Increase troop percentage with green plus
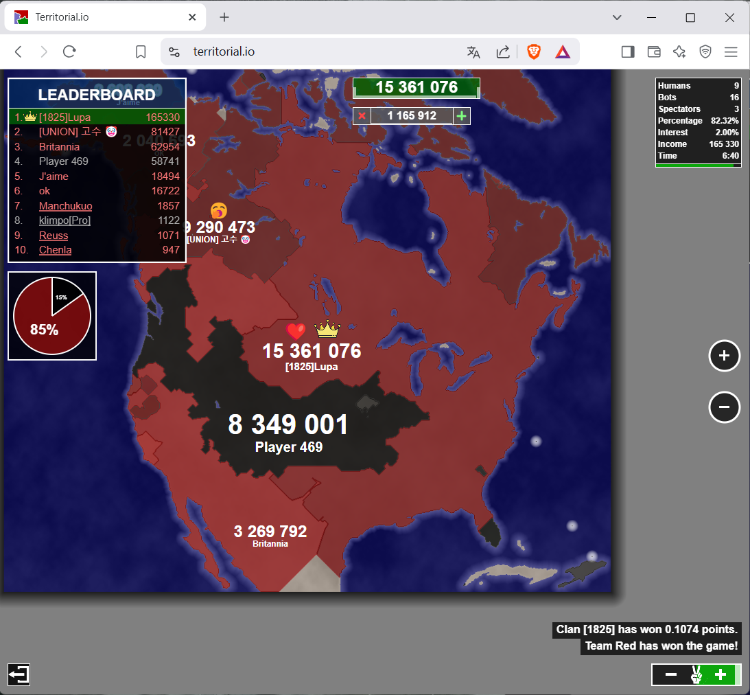 tap(720, 675)
